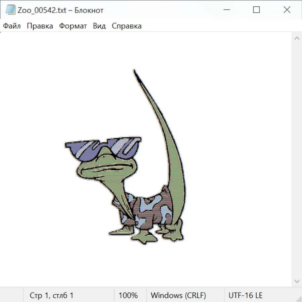Open the Файл menu
The width and height of the screenshot is (302, 302).
point(12,26)
